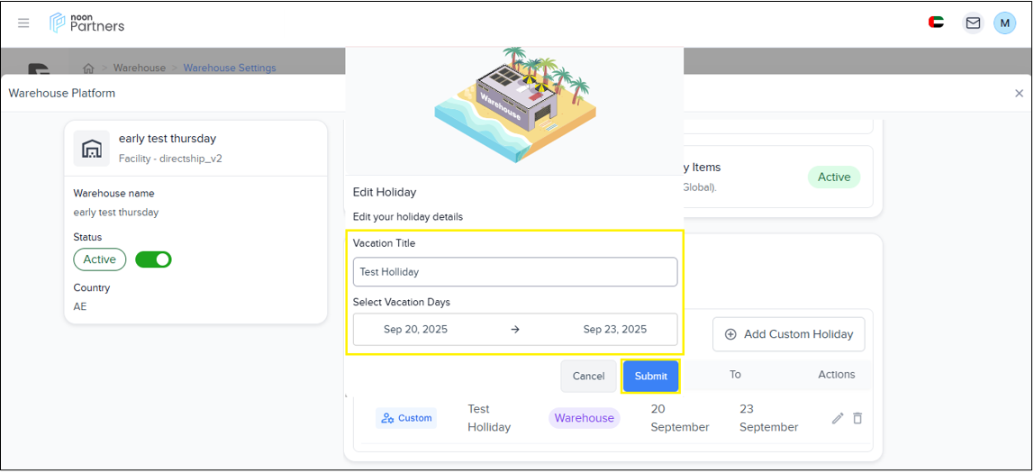Image resolution: width=1034 pixels, height=473 pixels.
Task: Click the Warehouse breadcrumb link
Action: pyautogui.click(x=140, y=68)
